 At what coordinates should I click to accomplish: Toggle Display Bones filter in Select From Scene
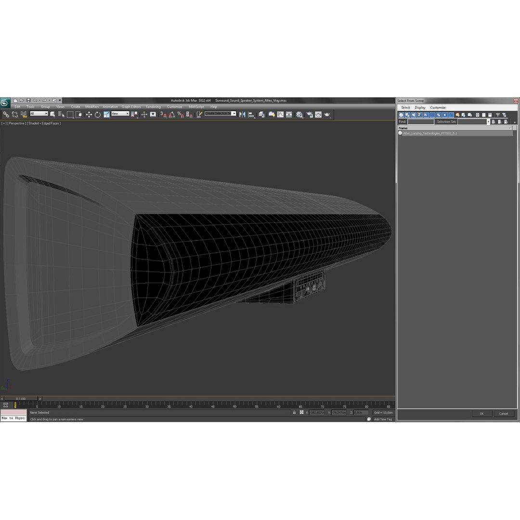click(x=451, y=115)
